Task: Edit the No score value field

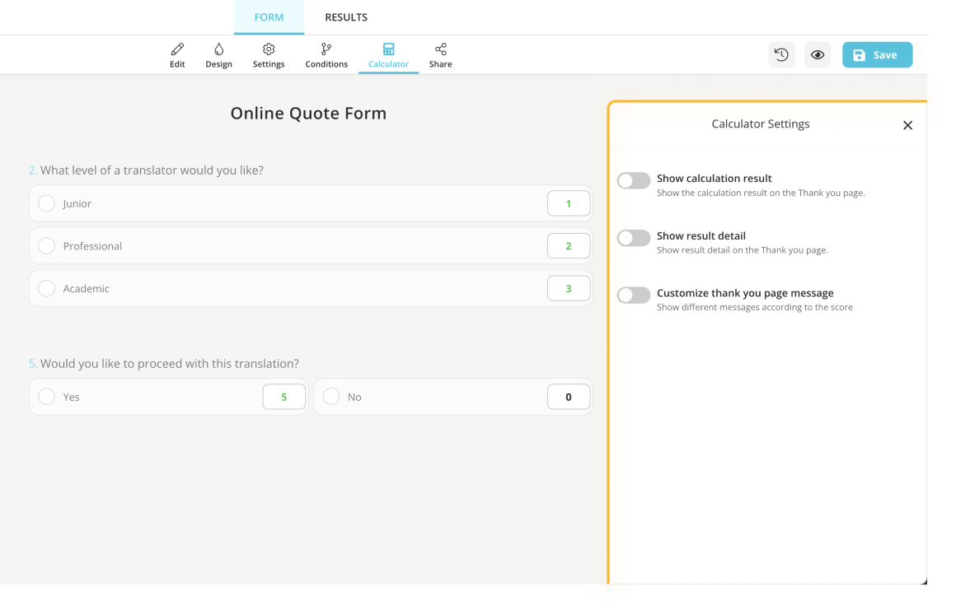Action: pyautogui.click(x=568, y=397)
